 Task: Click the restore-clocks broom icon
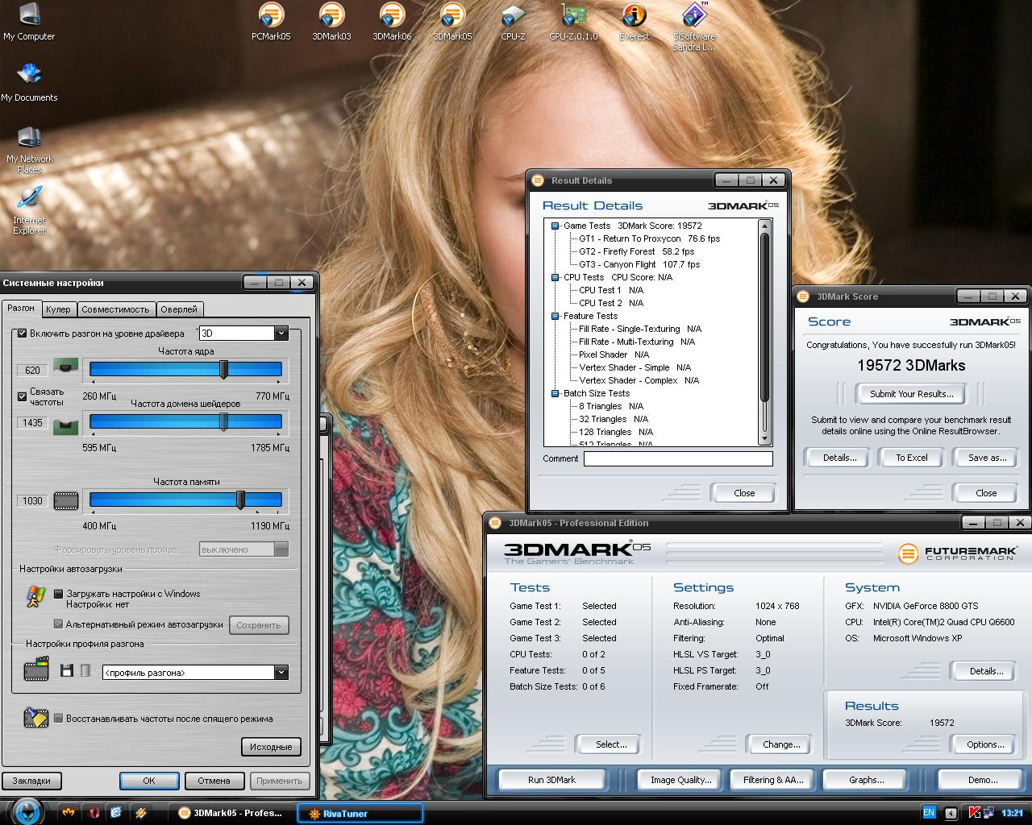(36, 717)
